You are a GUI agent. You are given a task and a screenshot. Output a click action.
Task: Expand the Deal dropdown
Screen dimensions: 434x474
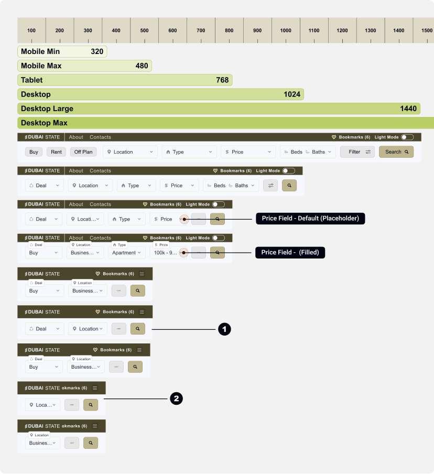44,185
